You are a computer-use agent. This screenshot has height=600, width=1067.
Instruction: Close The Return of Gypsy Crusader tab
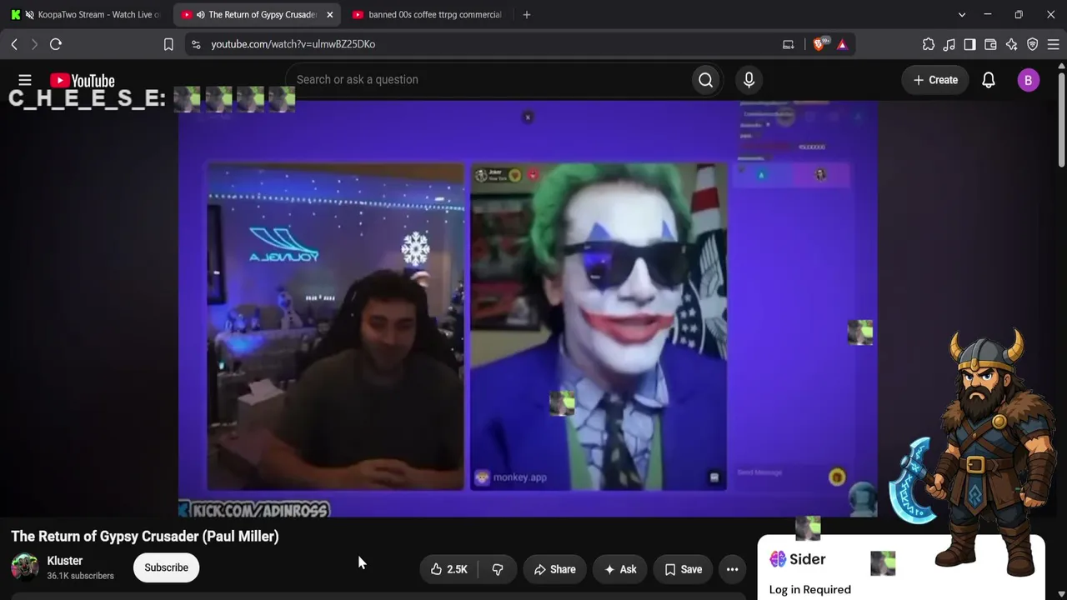[x=329, y=15]
